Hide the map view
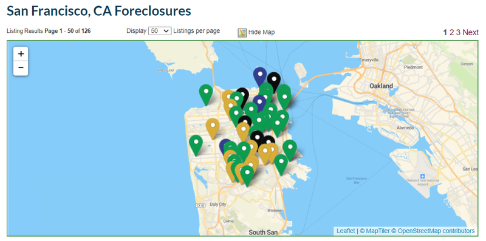The height and width of the screenshot is (241, 486). (x=261, y=32)
